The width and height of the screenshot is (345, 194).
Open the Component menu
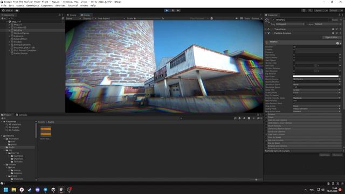(47, 5)
